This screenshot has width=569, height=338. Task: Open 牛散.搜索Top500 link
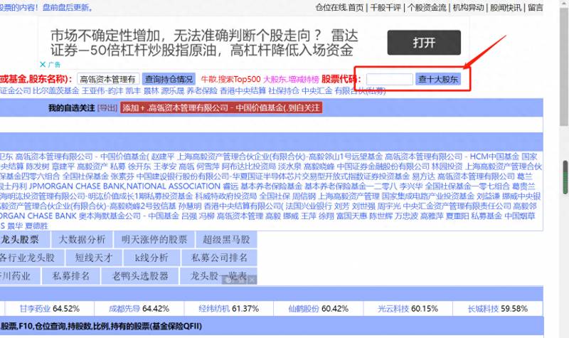click(x=230, y=79)
